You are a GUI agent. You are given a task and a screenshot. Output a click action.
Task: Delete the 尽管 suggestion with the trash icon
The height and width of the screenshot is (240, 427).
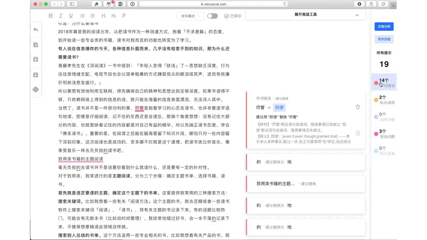[x=358, y=107]
